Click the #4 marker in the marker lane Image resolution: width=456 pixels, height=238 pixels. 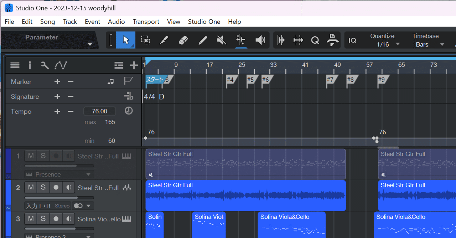point(231,81)
